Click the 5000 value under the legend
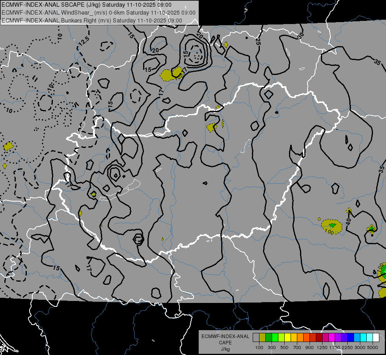 coord(373,347)
